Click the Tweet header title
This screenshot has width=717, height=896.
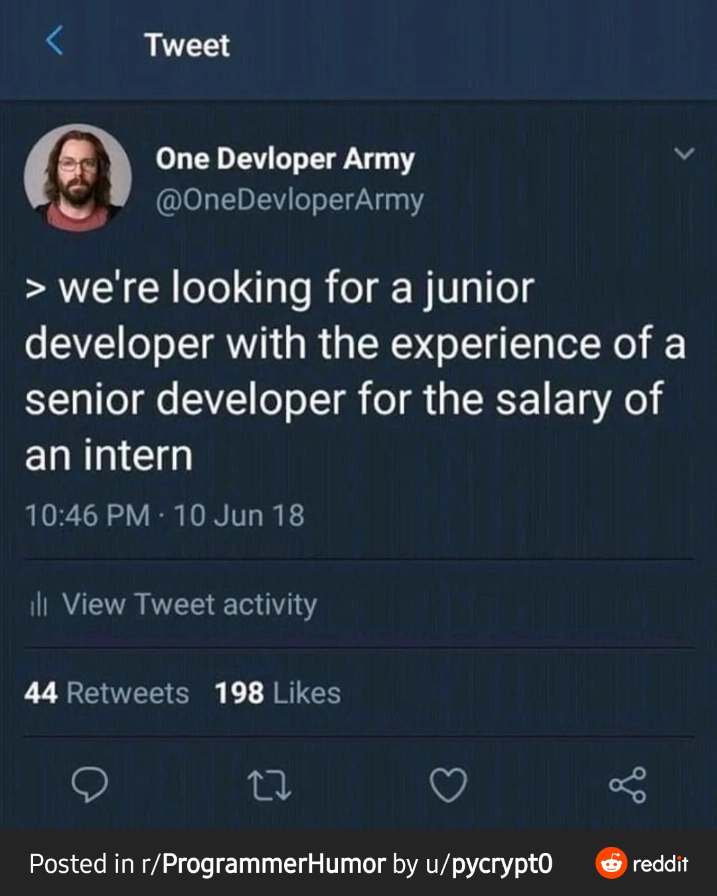point(187,45)
